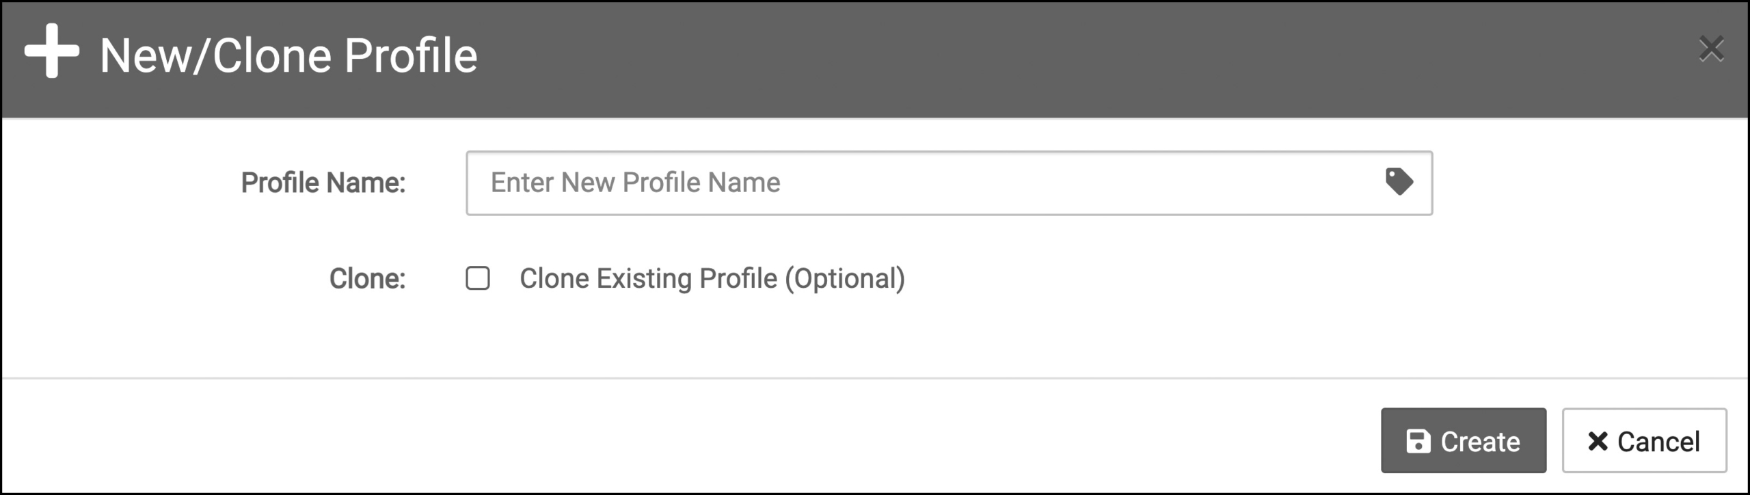This screenshot has width=1750, height=495.
Task: Cancel profile creation
Action: 1645,441
